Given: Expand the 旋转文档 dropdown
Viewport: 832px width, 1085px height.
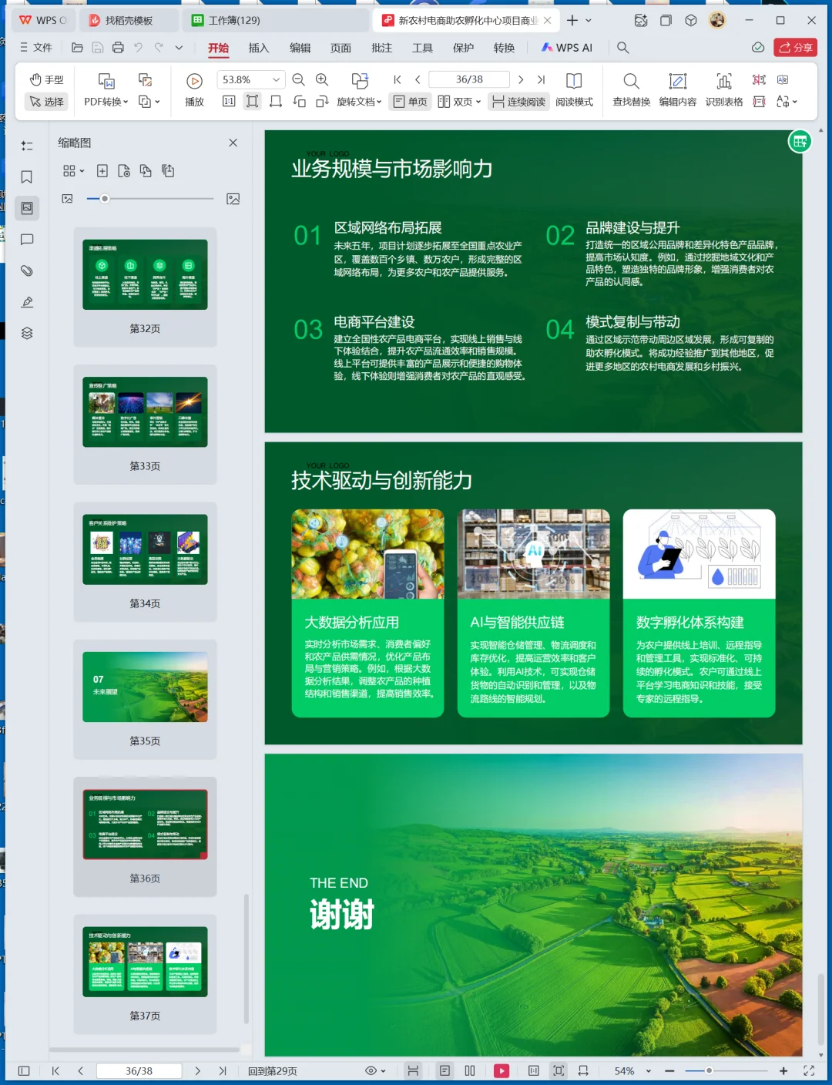Looking at the screenshot, I should pyautogui.click(x=359, y=102).
